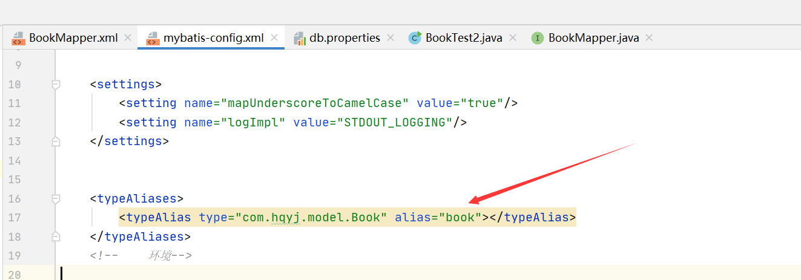Click the "logImpl" setting name
The image size is (801, 280).
tap(253, 122)
